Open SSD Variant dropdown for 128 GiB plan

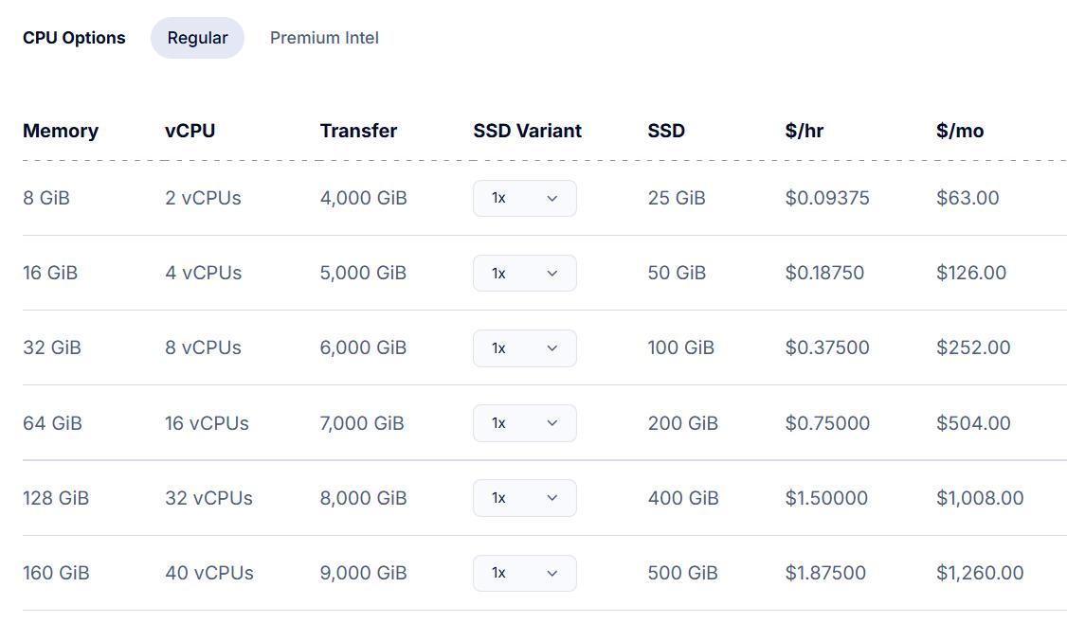tap(524, 498)
